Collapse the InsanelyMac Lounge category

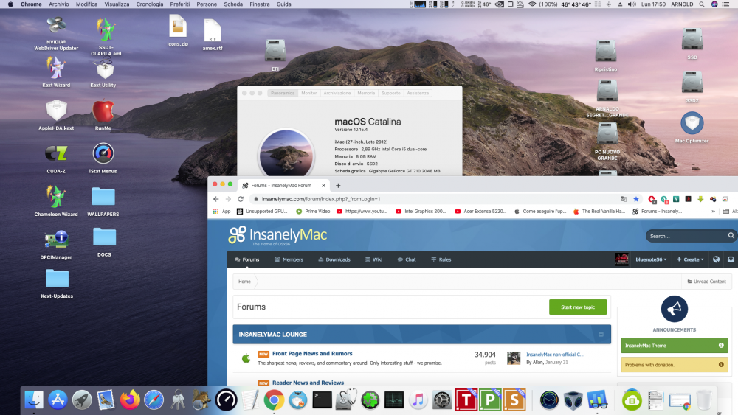(601, 334)
